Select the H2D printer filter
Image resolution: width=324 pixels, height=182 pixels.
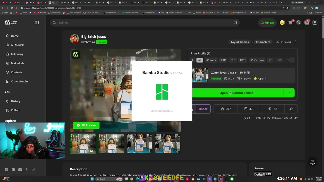click(243, 60)
